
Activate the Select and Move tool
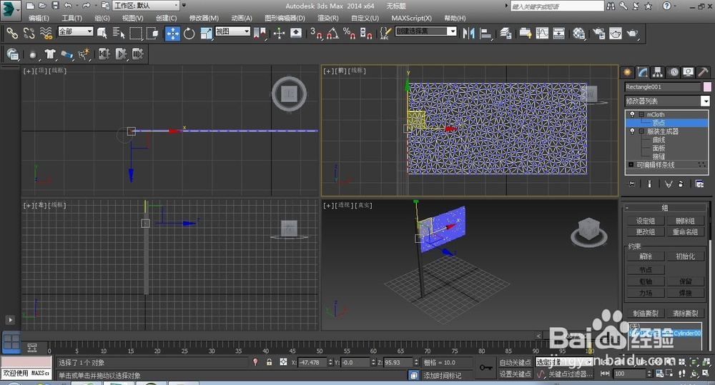click(x=172, y=33)
